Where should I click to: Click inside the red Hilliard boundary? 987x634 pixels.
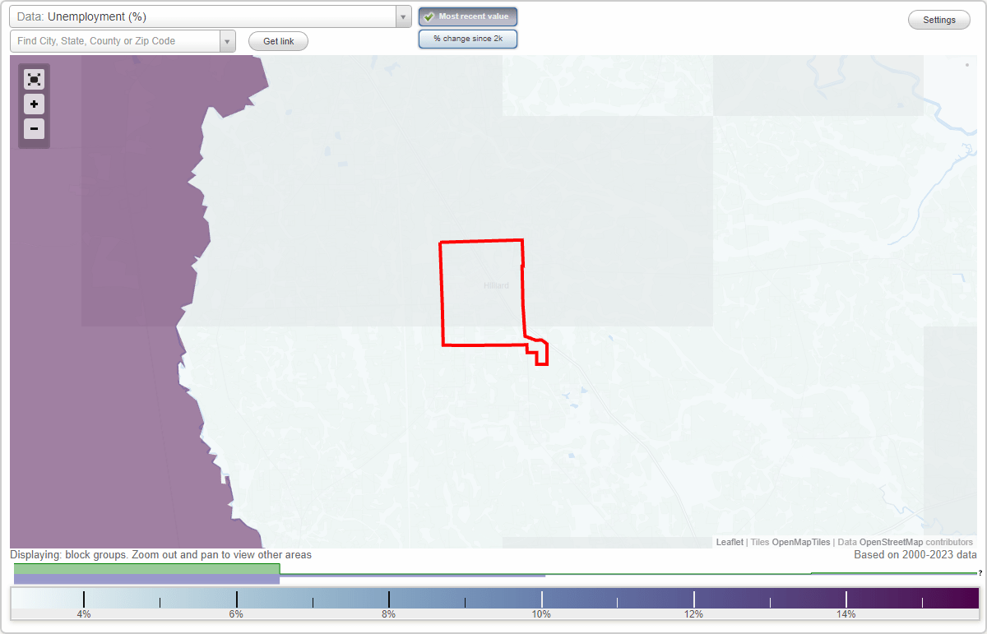[x=481, y=288]
